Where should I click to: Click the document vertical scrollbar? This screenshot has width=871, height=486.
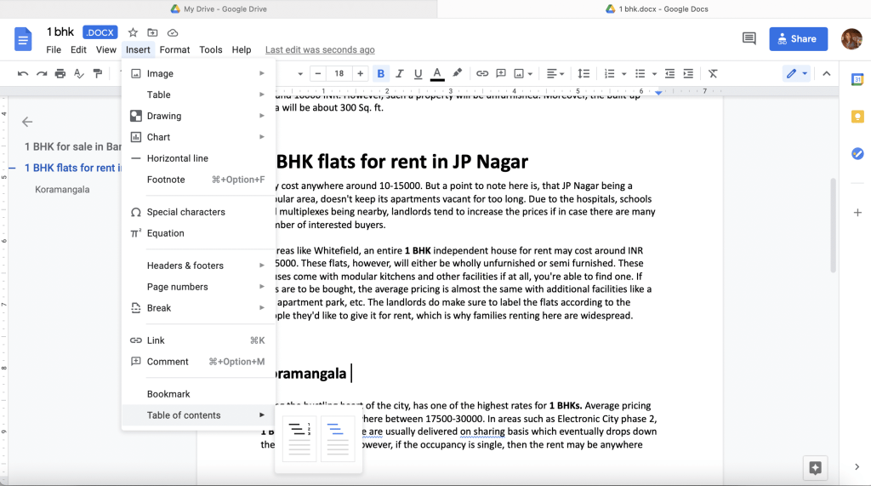(x=834, y=226)
